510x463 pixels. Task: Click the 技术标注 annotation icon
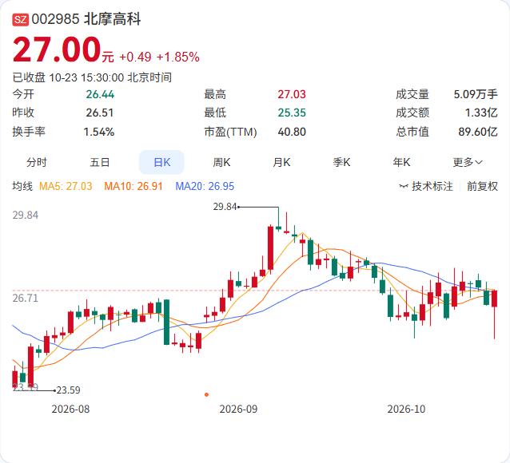[404, 186]
